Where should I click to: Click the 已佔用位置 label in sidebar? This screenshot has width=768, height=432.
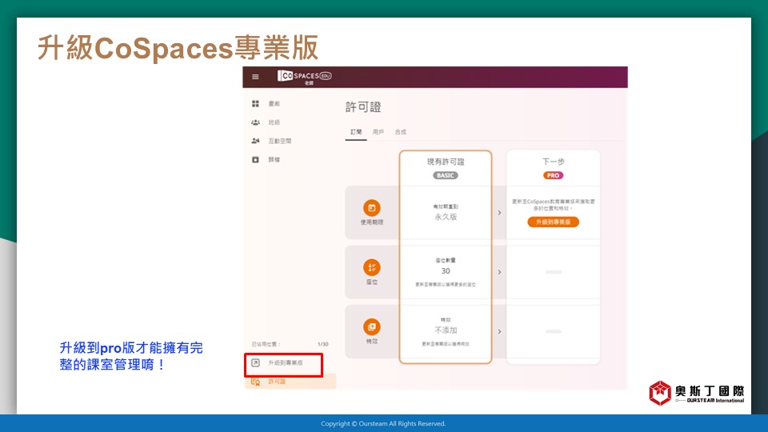[x=266, y=344]
